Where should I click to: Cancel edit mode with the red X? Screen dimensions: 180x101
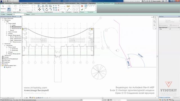click(x=82, y=6)
